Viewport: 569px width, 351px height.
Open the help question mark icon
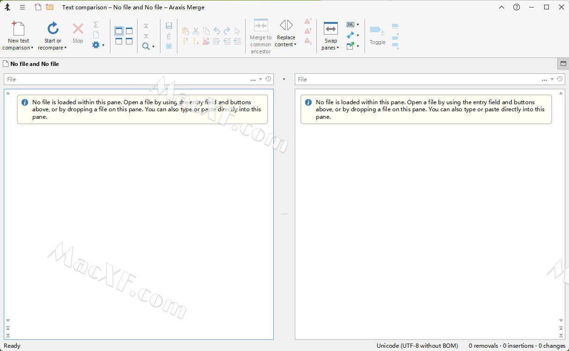click(x=516, y=7)
